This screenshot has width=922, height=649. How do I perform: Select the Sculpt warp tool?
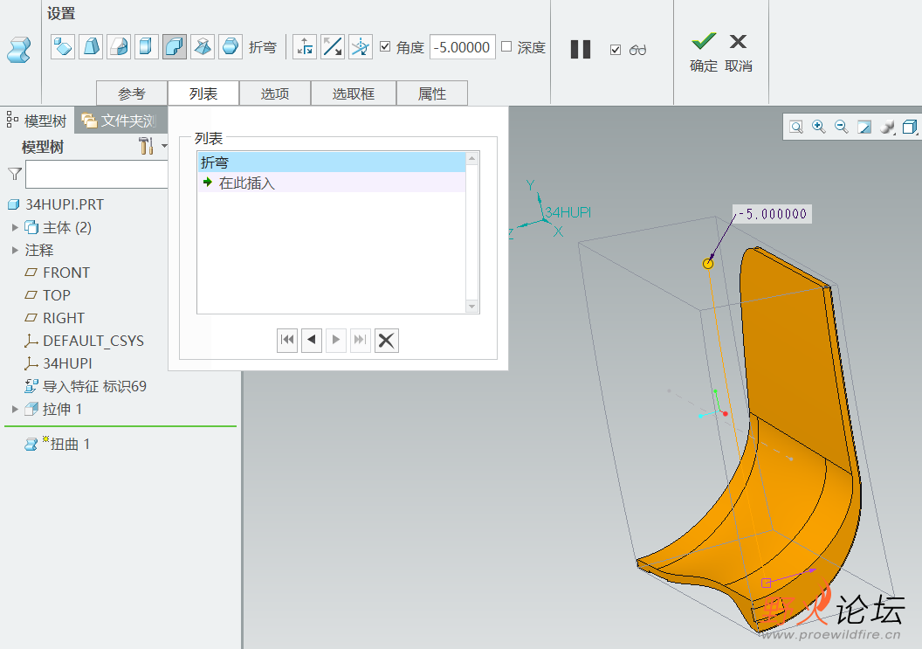230,47
